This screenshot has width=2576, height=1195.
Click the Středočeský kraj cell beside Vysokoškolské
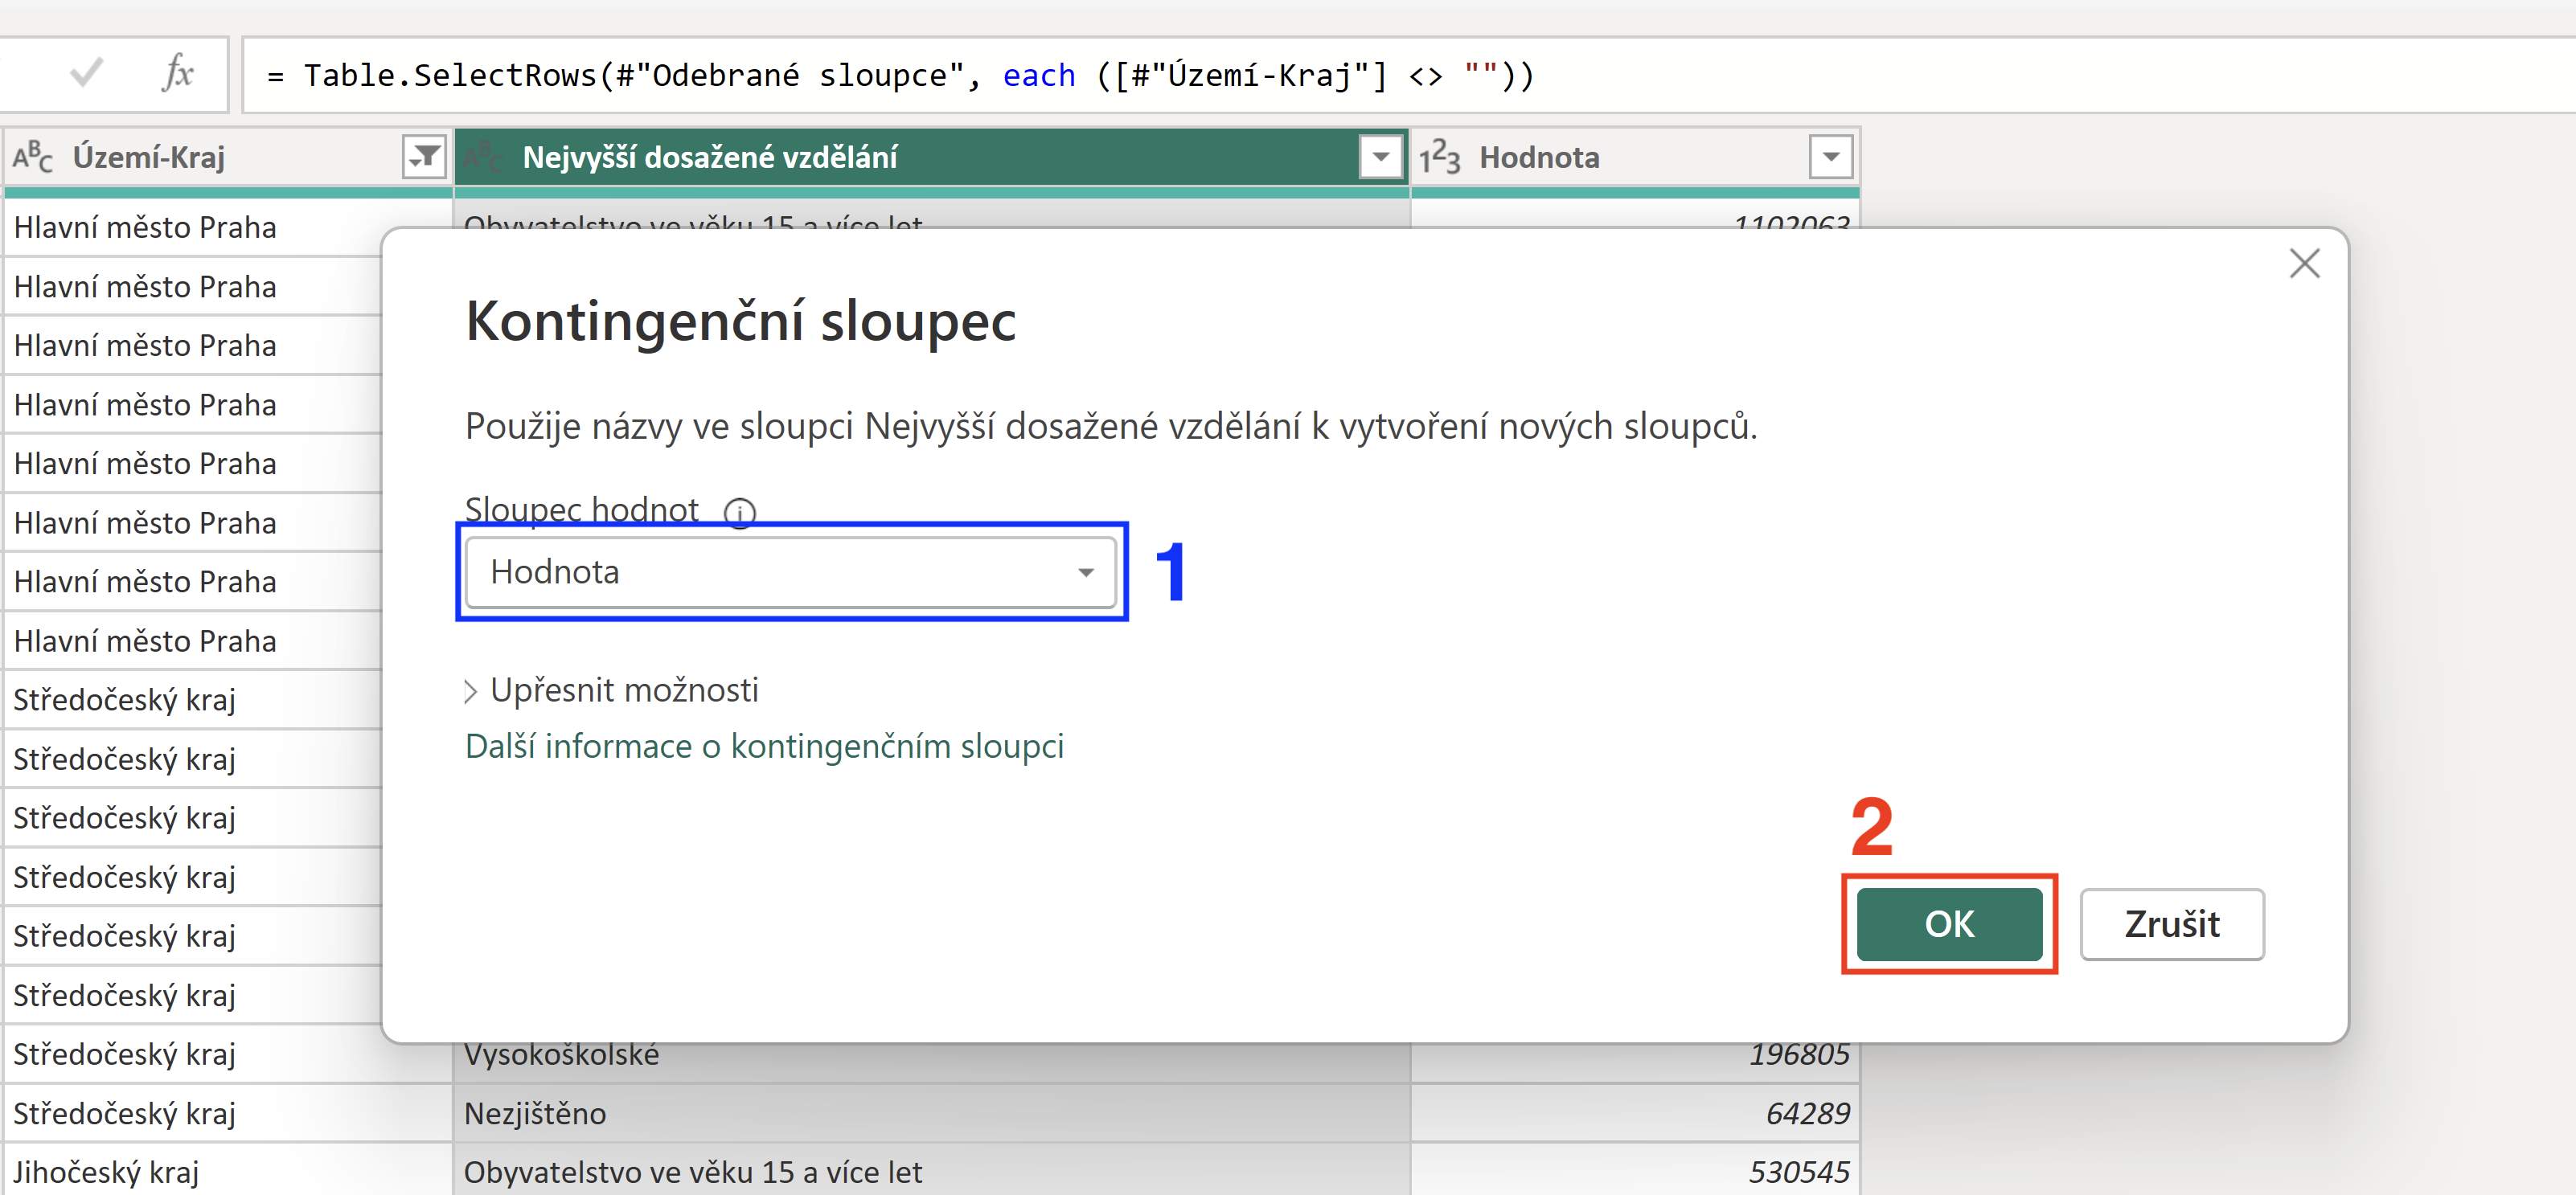pyautogui.click(x=228, y=1054)
